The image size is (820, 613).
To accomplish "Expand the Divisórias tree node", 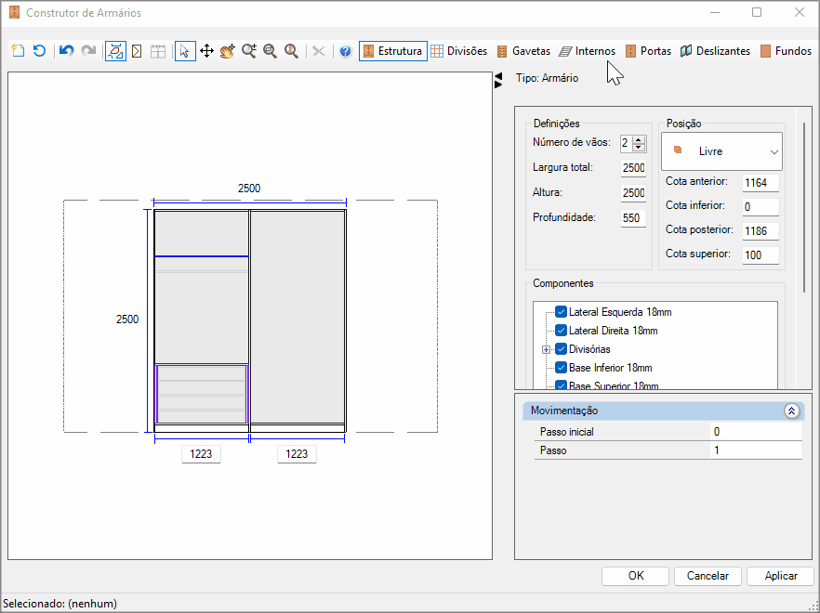I will (x=546, y=349).
